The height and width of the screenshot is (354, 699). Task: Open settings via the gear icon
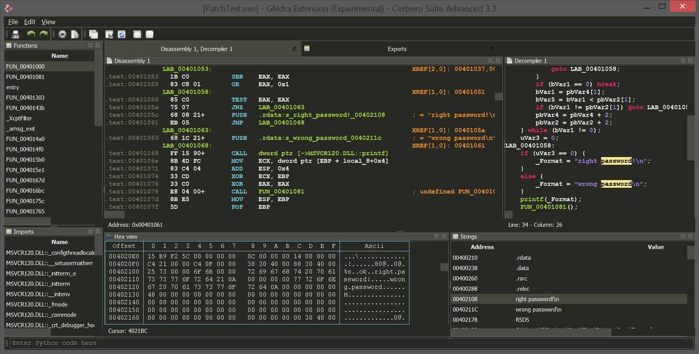[x=62, y=35]
